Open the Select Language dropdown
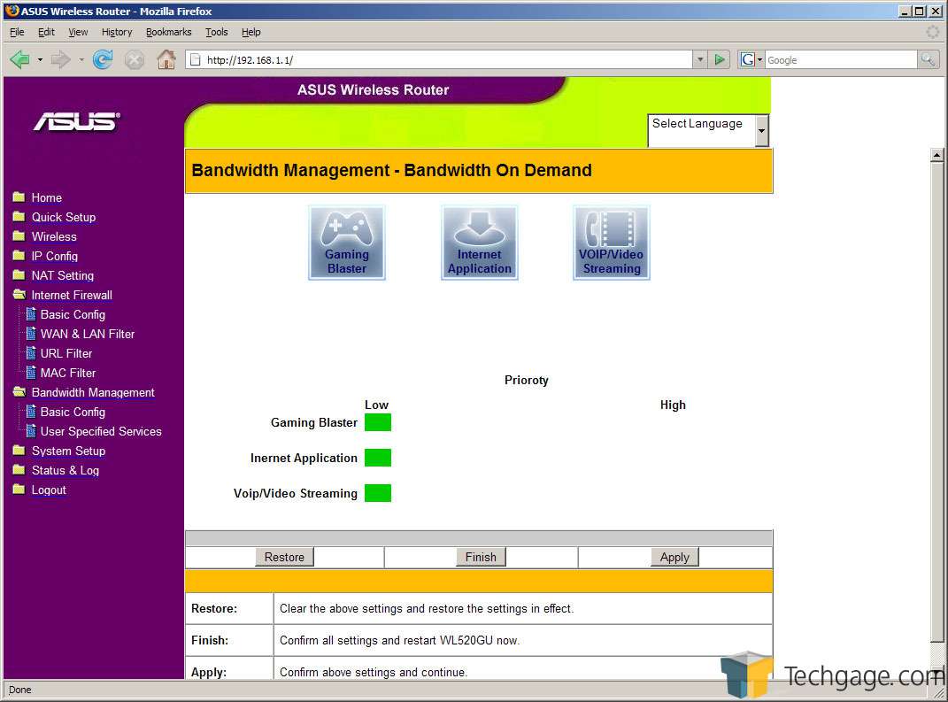This screenshot has height=702, width=948. tap(707, 130)
